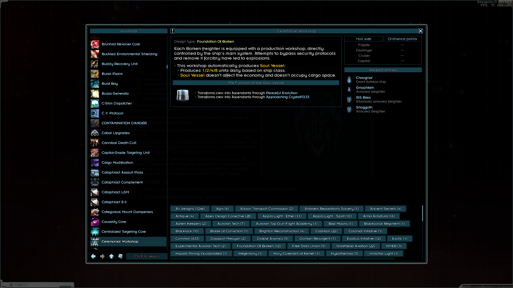Select the Brunhild Revolver Core hullmod icon
Image resolution: width=513 pixels, height=288 pixels.
pos(95,44)
